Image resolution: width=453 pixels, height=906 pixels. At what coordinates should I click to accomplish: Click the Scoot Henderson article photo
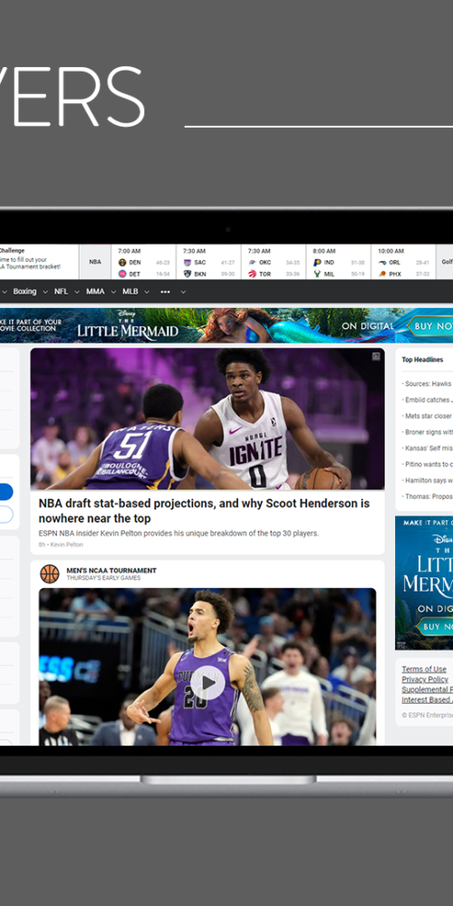pos(207,419)
